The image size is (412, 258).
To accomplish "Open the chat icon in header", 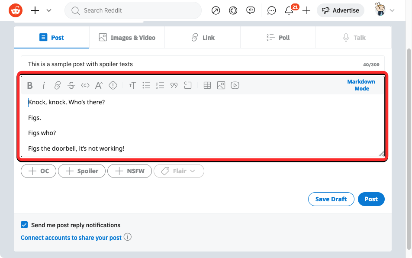I will pos(271,10).
